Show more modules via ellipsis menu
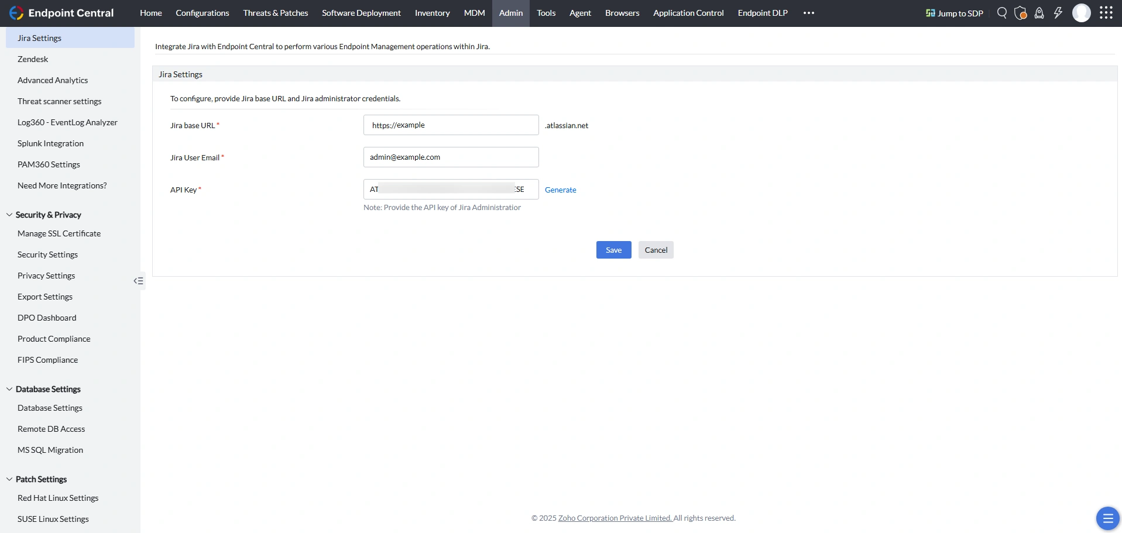This screenshot has width=1122, height=533. 809,13
